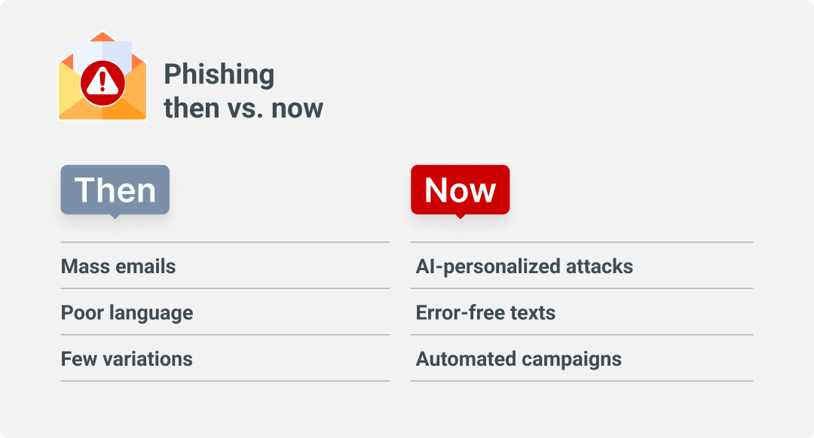Open the "Automated campaigns" entry
The height and width of the screenshot is (438, 814).
point(519,359)
